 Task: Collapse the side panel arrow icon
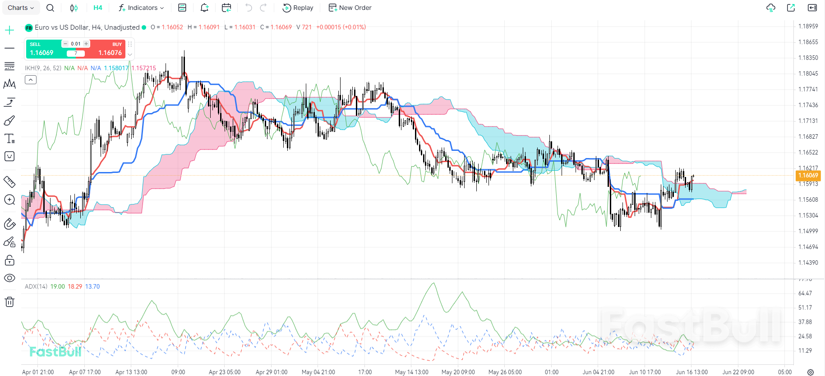[812, 8]
